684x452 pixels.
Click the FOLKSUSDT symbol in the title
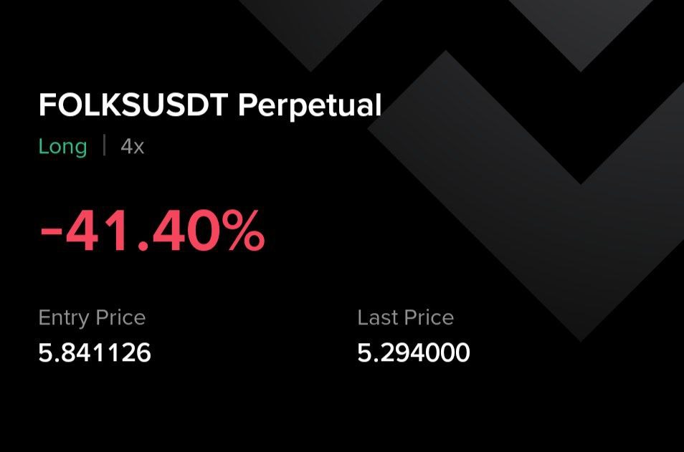pyautogui.click(x=134, y=106)
